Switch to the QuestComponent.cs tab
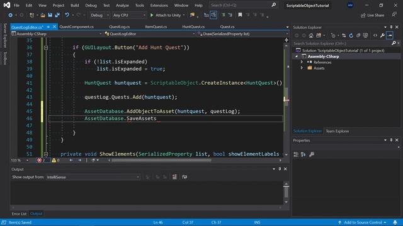The image size is (403, 226). [x=77, y=26]
